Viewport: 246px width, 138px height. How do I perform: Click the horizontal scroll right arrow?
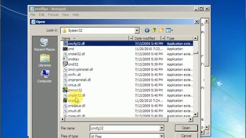point(191,119)
